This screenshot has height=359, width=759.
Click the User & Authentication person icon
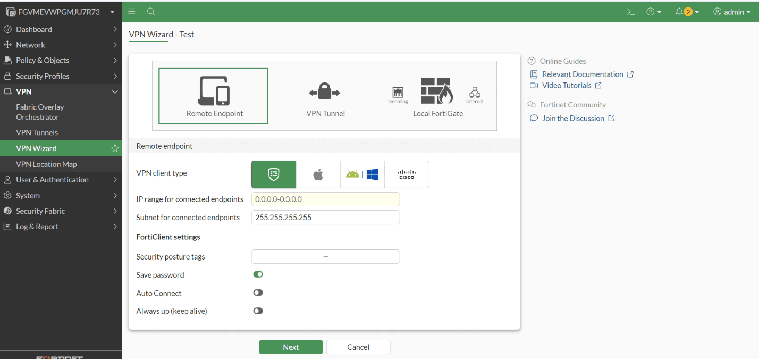(x=7, y=180)
